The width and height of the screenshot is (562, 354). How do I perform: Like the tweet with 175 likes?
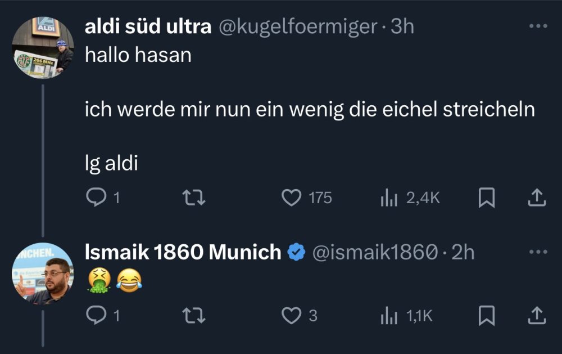291,197
